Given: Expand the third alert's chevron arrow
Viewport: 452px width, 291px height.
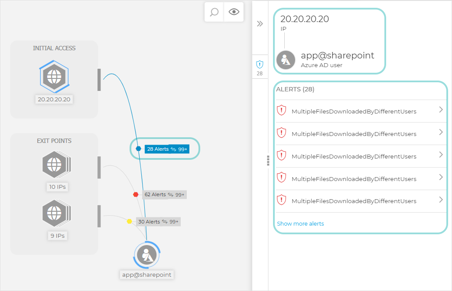Looking at the screenshot, I should point(441,155).
